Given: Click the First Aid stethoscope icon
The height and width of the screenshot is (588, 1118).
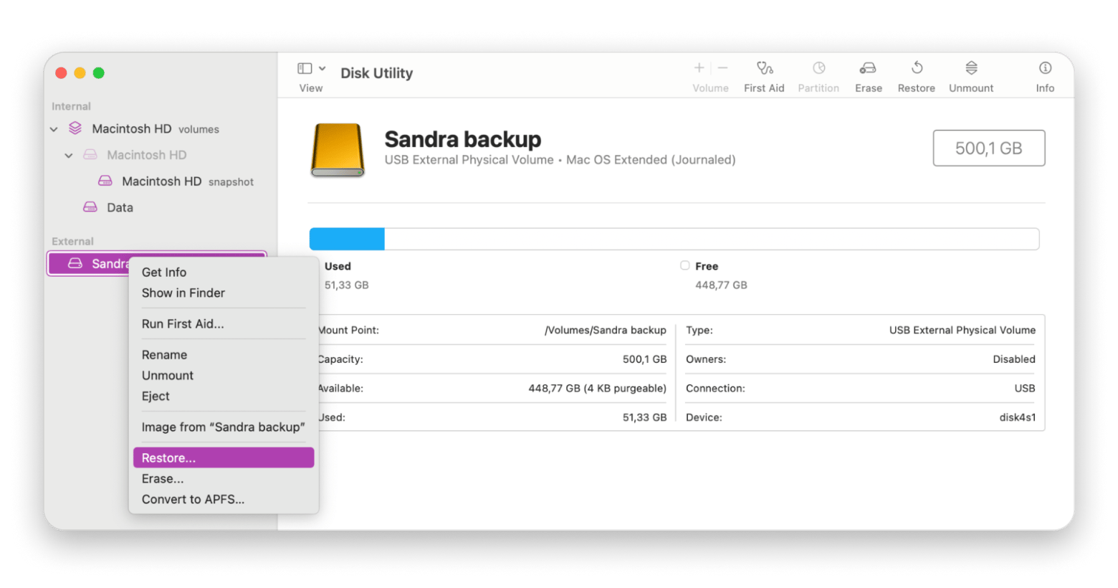Looking at the screenshot, I should point(764,69).
